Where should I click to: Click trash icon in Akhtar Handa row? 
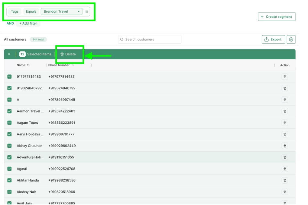coord(284,181)
